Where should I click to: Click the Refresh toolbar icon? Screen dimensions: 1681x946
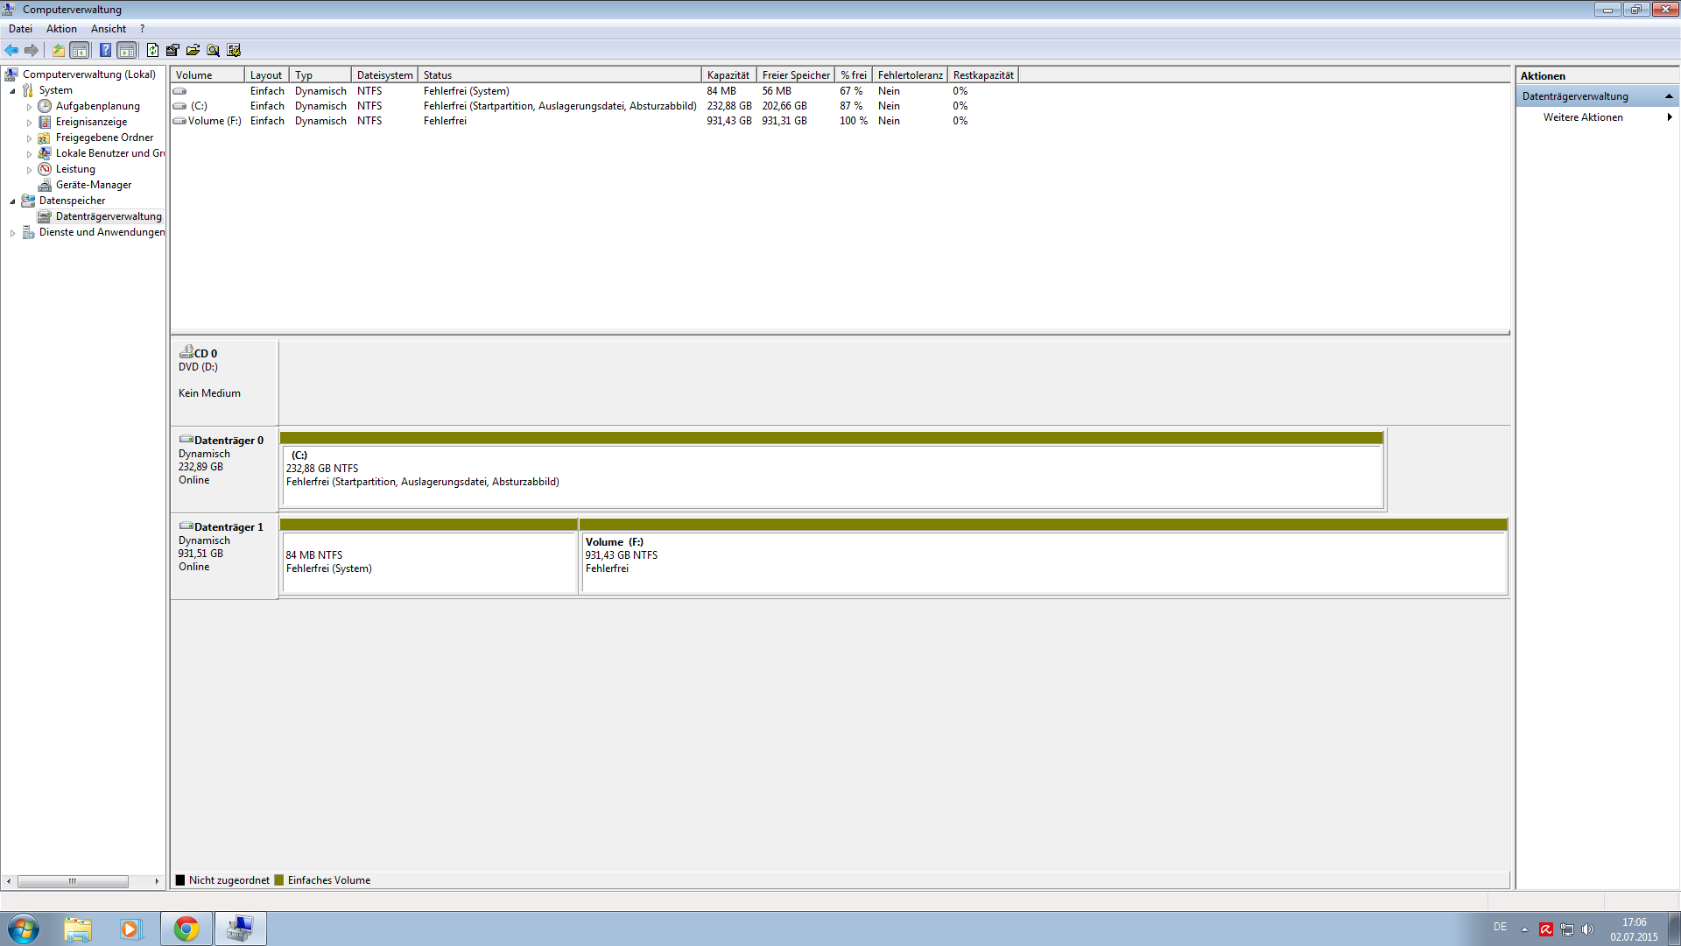(152, 50)
